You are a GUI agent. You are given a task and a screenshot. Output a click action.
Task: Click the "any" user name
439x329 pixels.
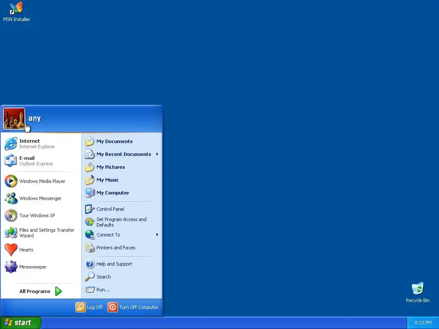point(34,118)
